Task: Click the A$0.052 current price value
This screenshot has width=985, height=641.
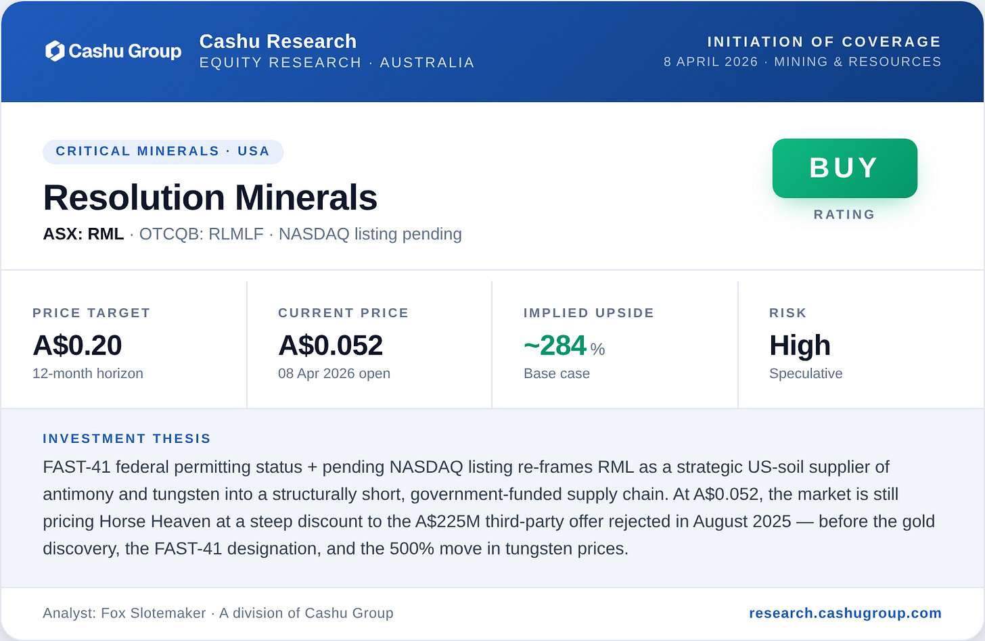Action: pos(330,346)
